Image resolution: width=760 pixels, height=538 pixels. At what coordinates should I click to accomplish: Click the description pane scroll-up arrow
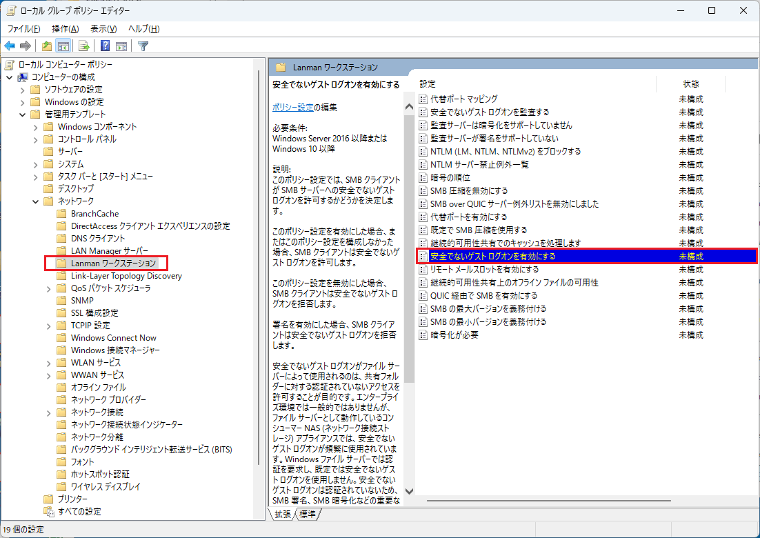pyautogui.click(x=409, y=107)
